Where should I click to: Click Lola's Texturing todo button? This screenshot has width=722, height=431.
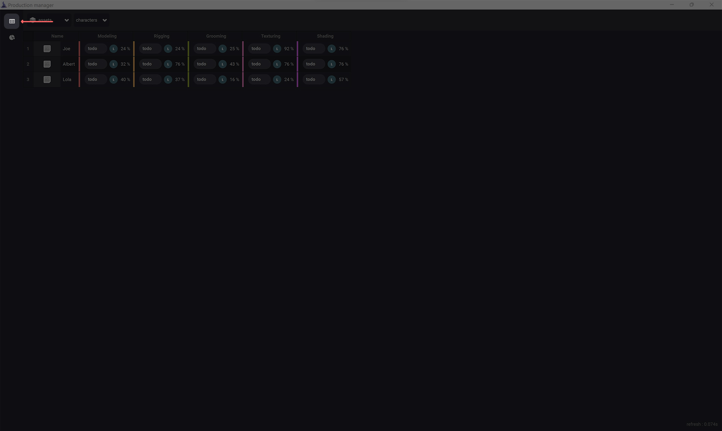point(259,79)
